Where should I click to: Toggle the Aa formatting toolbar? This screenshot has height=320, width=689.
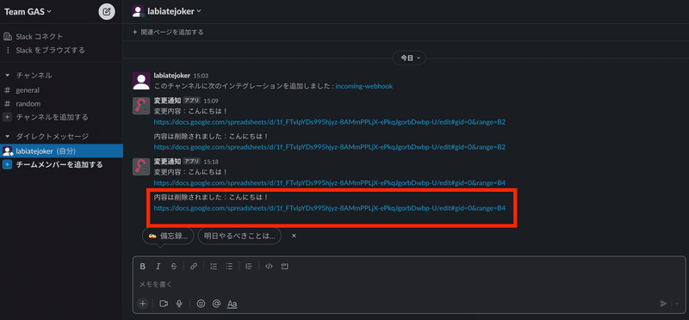232,304
